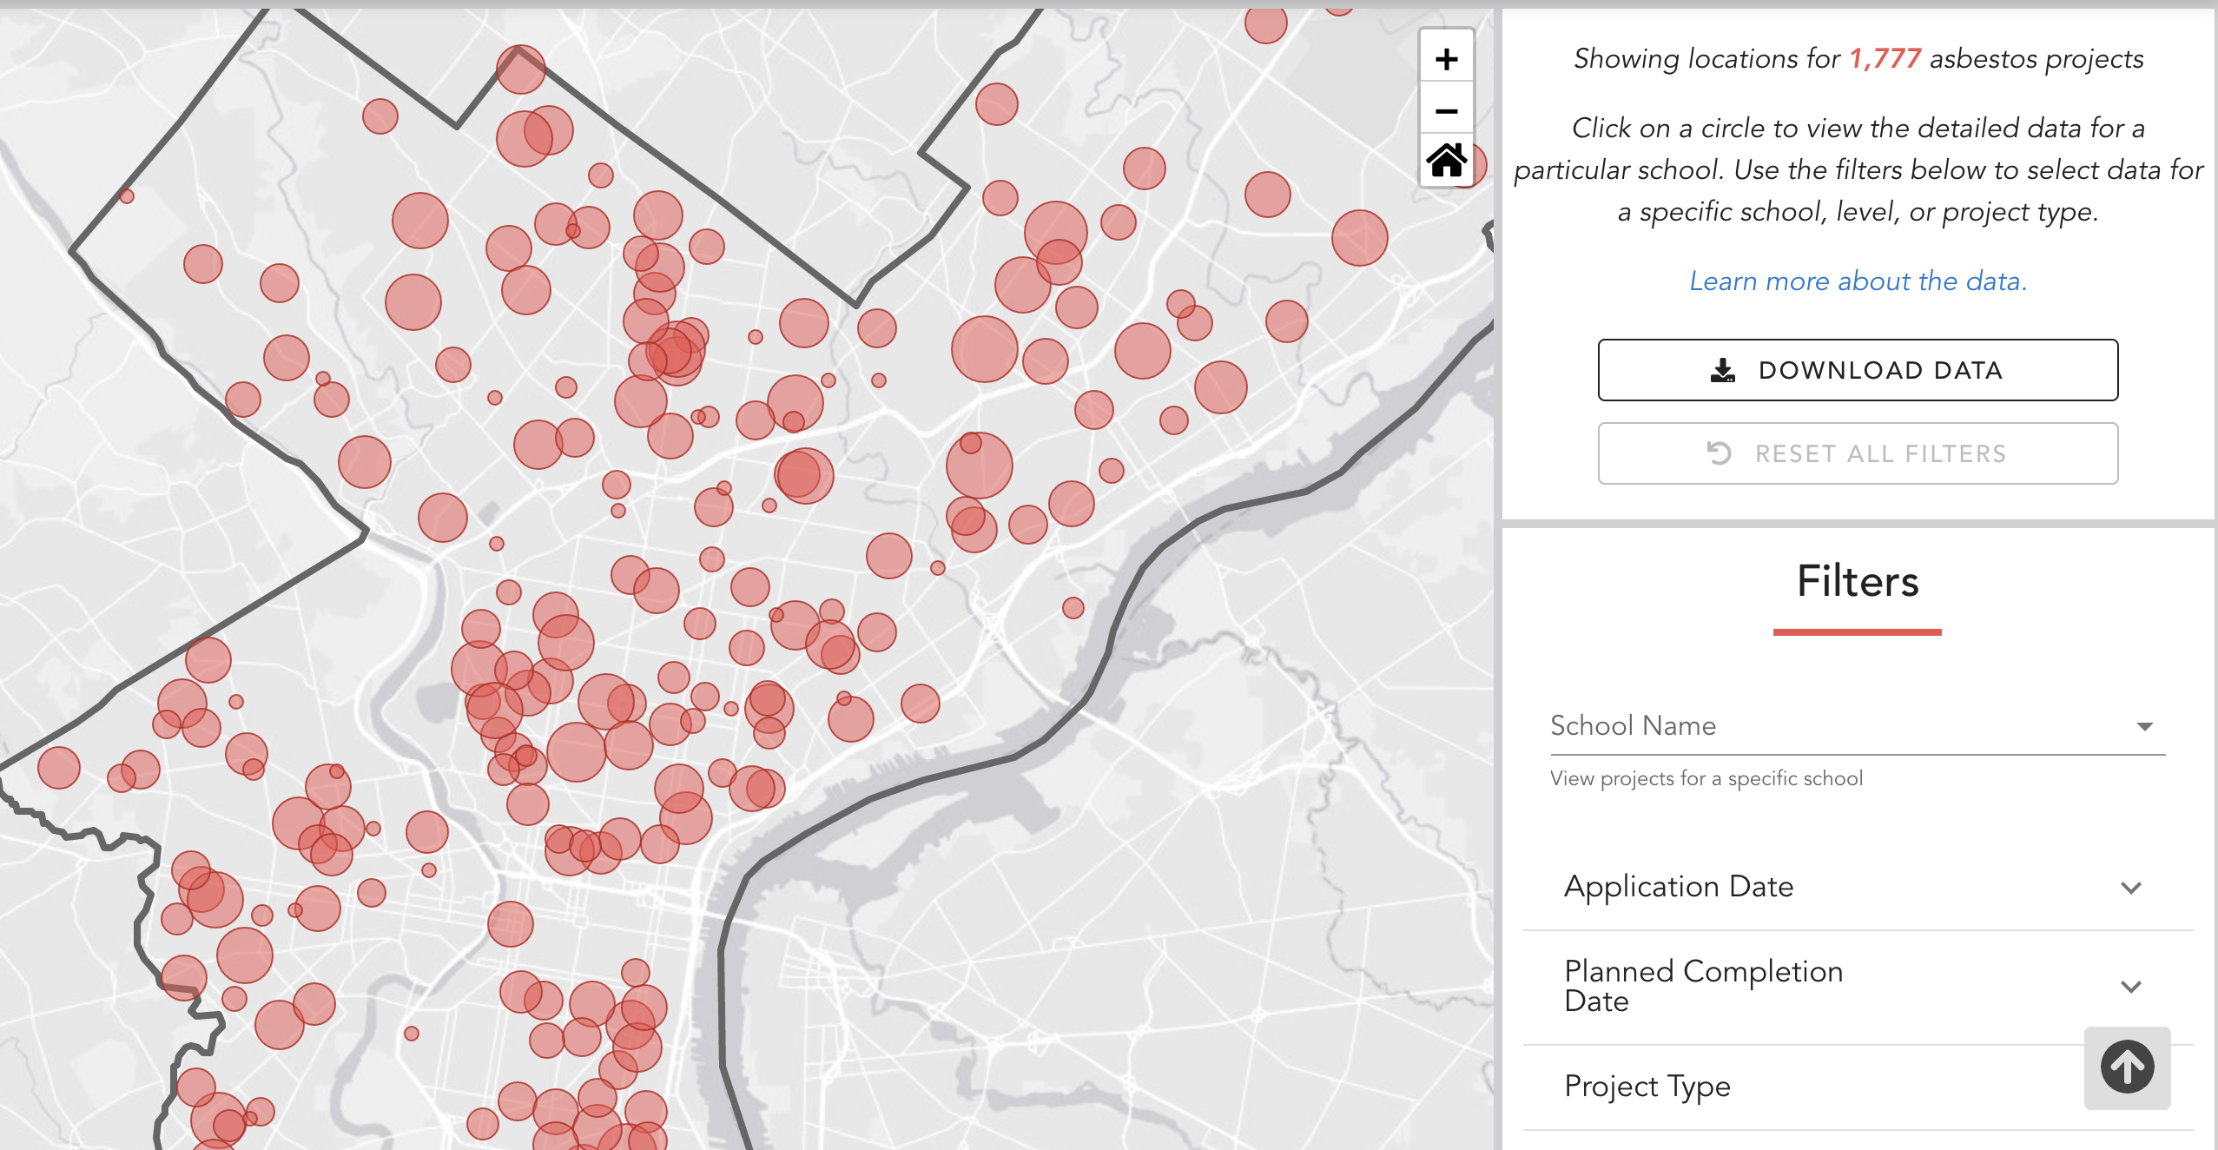The width and height of the screenshot is (2218, 1150).
Task: Click the scroll-to-top arrow button
Action: tap(2127, 1067)
